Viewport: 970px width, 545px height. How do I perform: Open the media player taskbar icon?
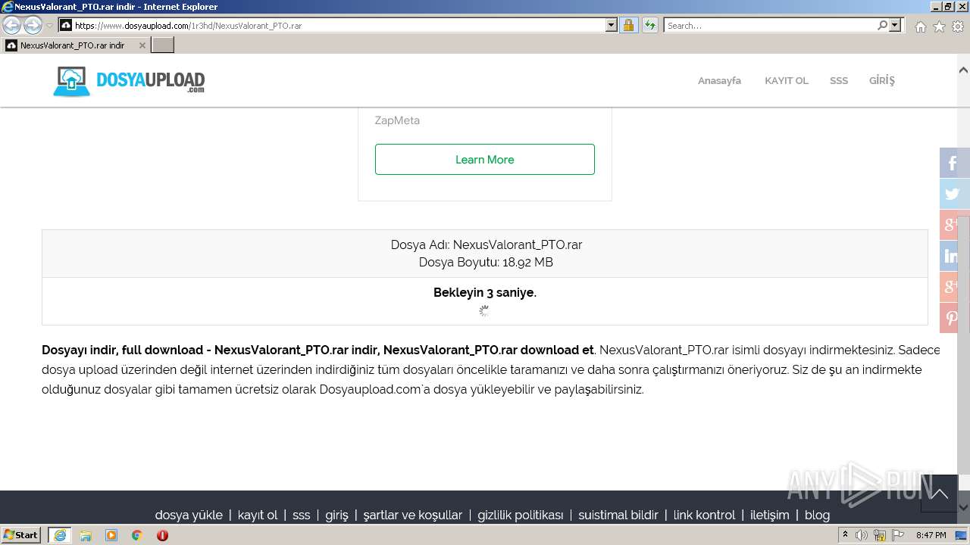[111, 535]
